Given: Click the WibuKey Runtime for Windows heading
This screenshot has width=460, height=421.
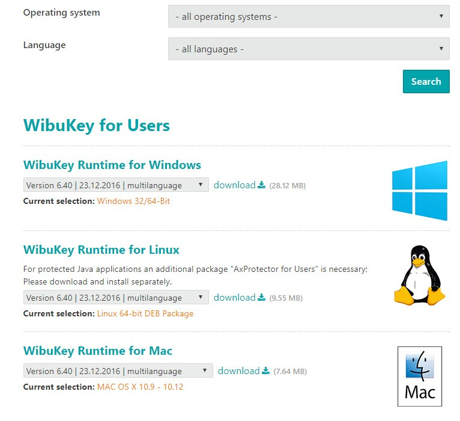Looking at the screenshot, I should coord(112,165).
